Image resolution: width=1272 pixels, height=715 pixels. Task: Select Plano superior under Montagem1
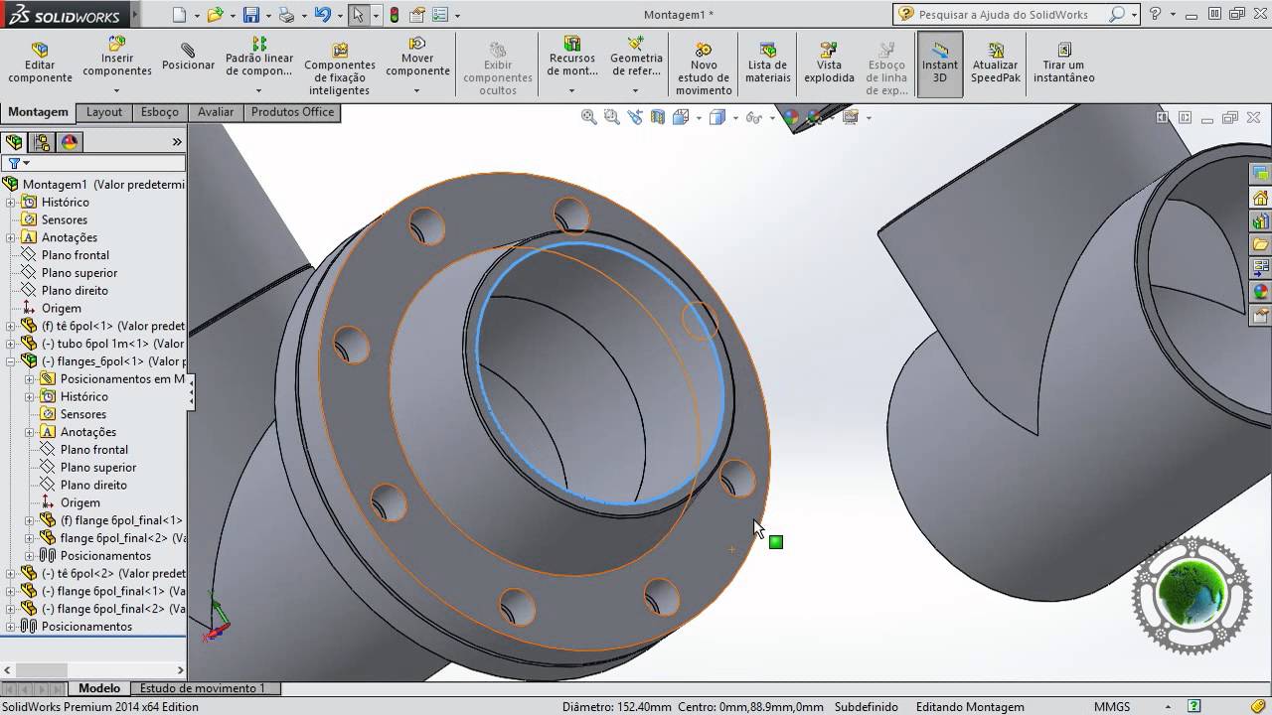pos(79,273)
